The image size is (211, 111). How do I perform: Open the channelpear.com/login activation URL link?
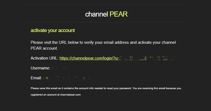(x=117, y=58)
